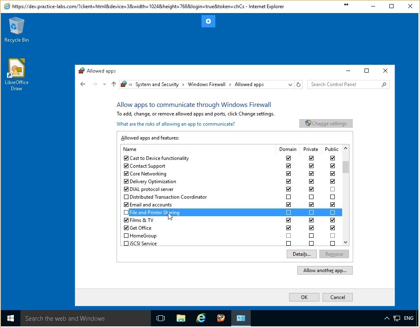Click the up-one-level arrow in navigation bar
420x328 pixels.
113,84
